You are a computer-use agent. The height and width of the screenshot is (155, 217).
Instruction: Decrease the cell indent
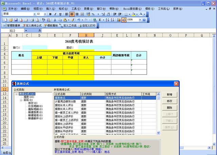pos(115,14)
